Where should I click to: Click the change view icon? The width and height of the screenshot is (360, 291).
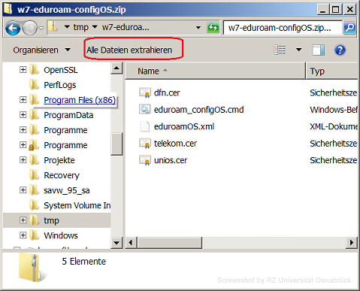pyautogui.click(x=280, y=50)
